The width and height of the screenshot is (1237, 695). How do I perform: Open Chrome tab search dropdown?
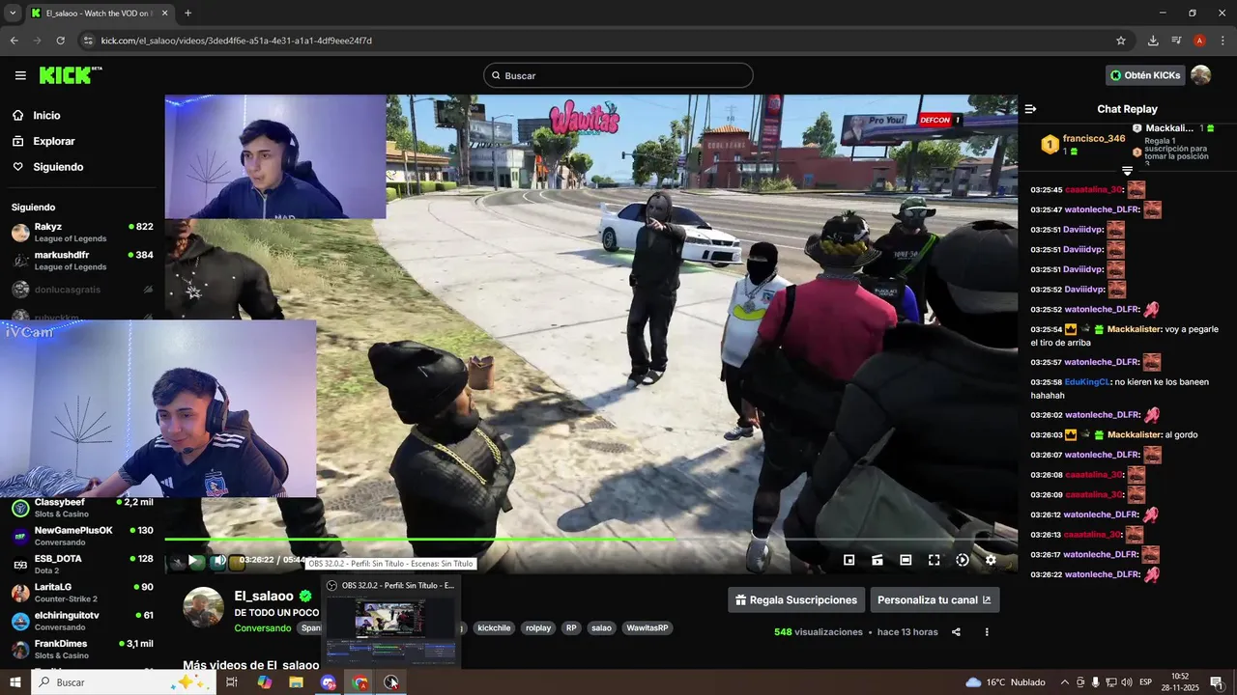(x=13, y=14)
